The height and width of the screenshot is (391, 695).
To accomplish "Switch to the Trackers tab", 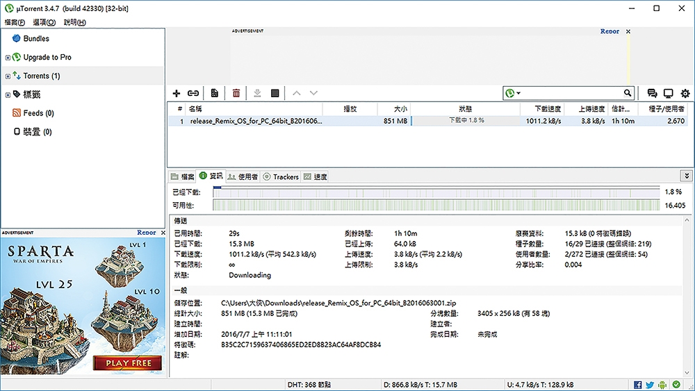I will 281,176.
